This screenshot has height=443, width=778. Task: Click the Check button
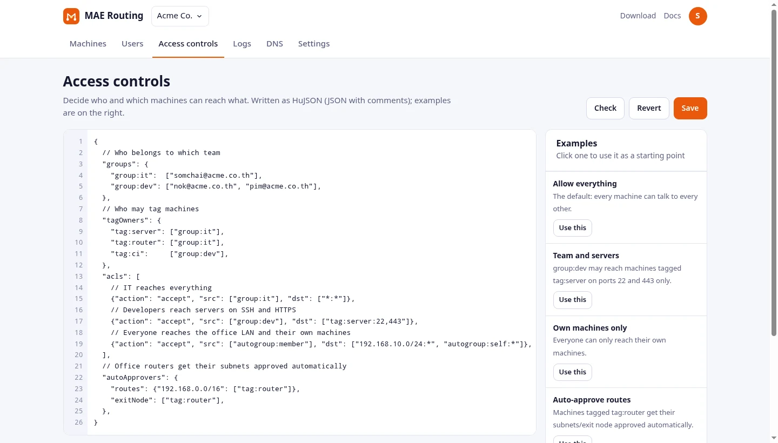click(x=605, y=108)
